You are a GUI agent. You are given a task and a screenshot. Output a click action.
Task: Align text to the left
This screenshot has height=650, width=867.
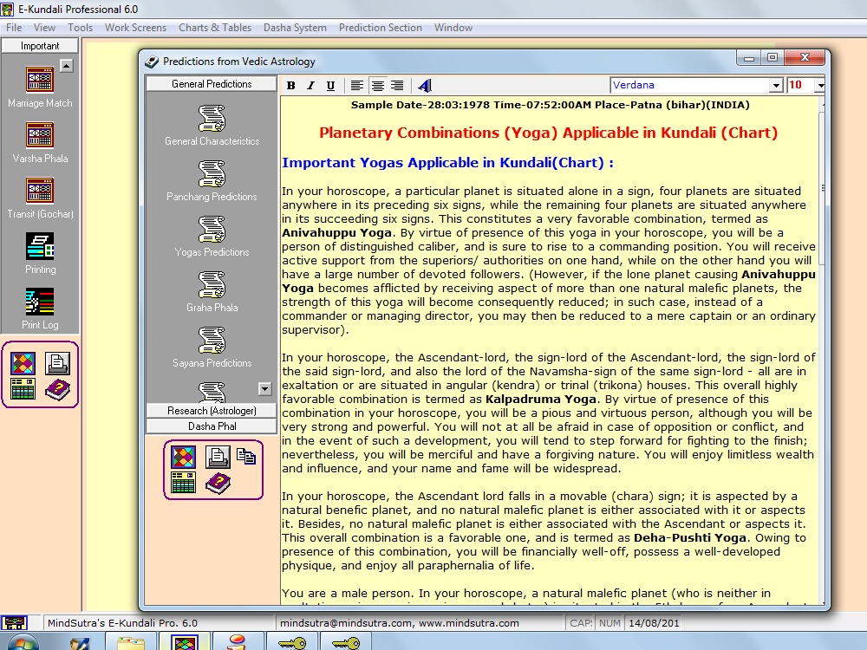(x=357, y=86)
